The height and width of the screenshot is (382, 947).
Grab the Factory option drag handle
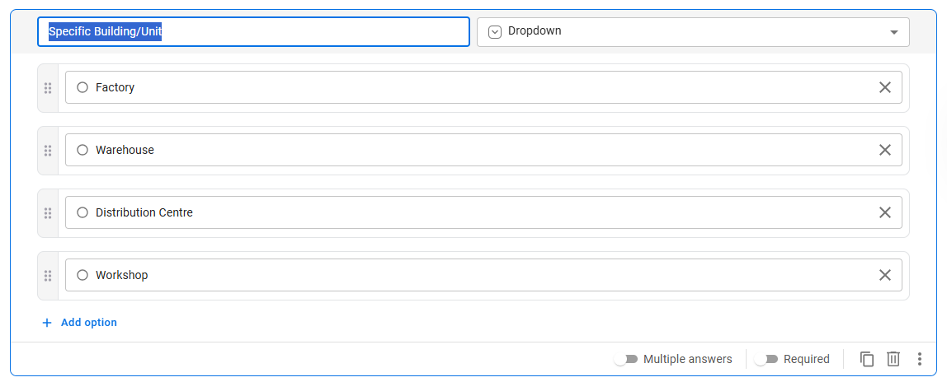click(x=48, y=88)
